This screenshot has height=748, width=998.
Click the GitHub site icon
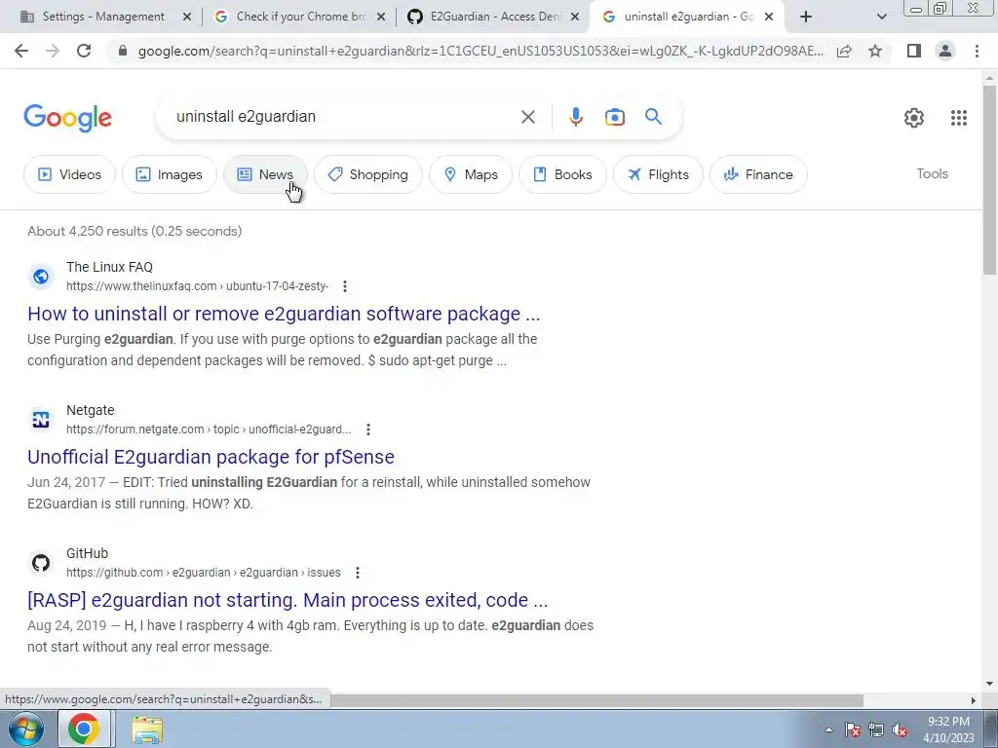click(41, 563)
